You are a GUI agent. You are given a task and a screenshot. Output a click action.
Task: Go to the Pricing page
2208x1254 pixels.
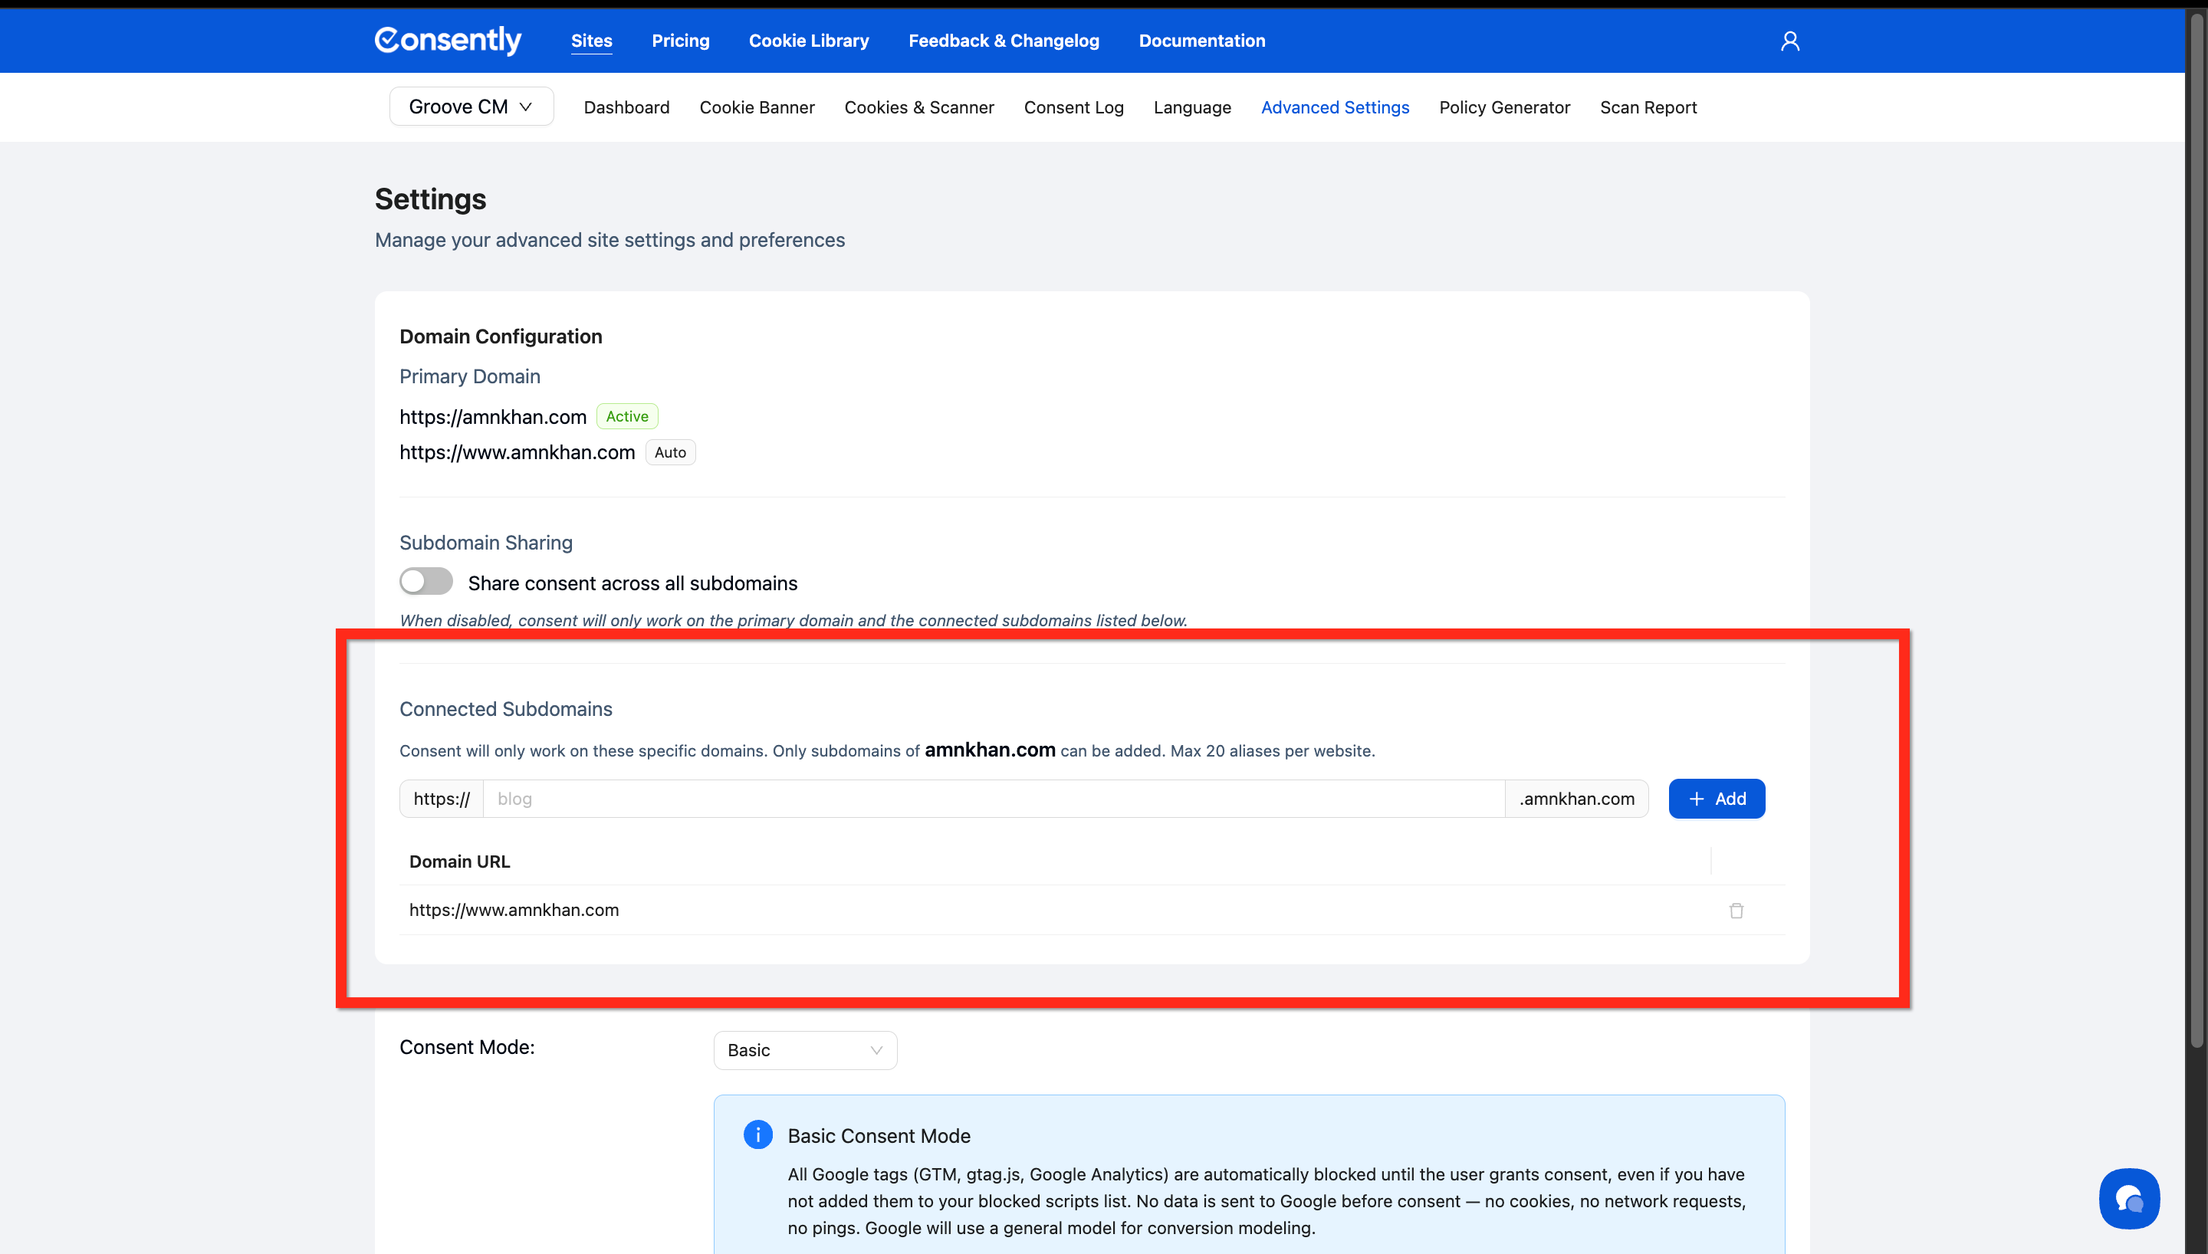pos(679,41)
